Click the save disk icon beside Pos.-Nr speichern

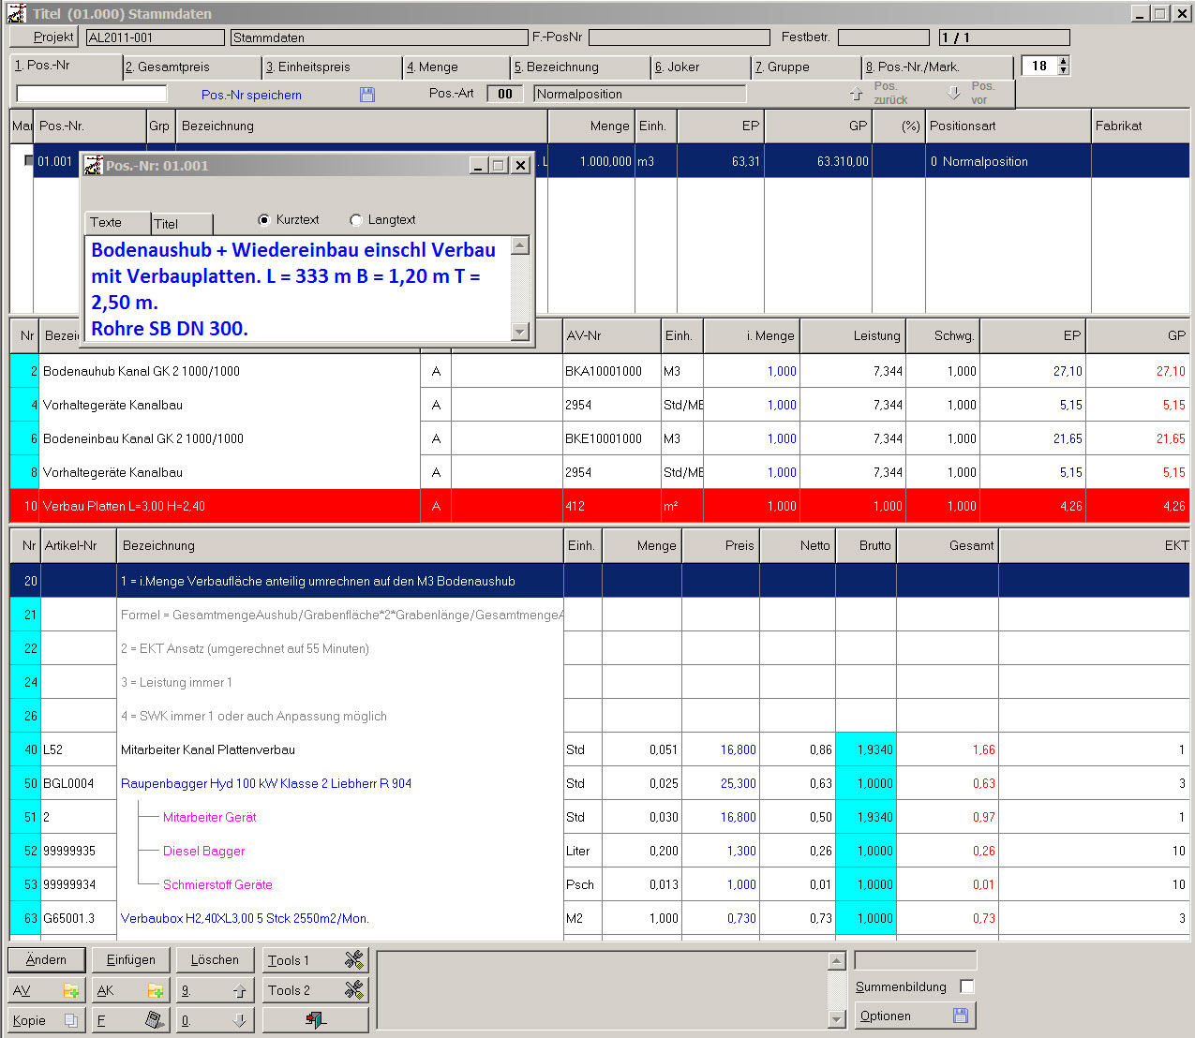pos(367,95)
